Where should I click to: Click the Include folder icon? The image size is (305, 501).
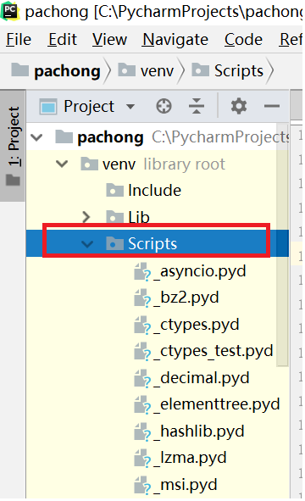[114, 190]
